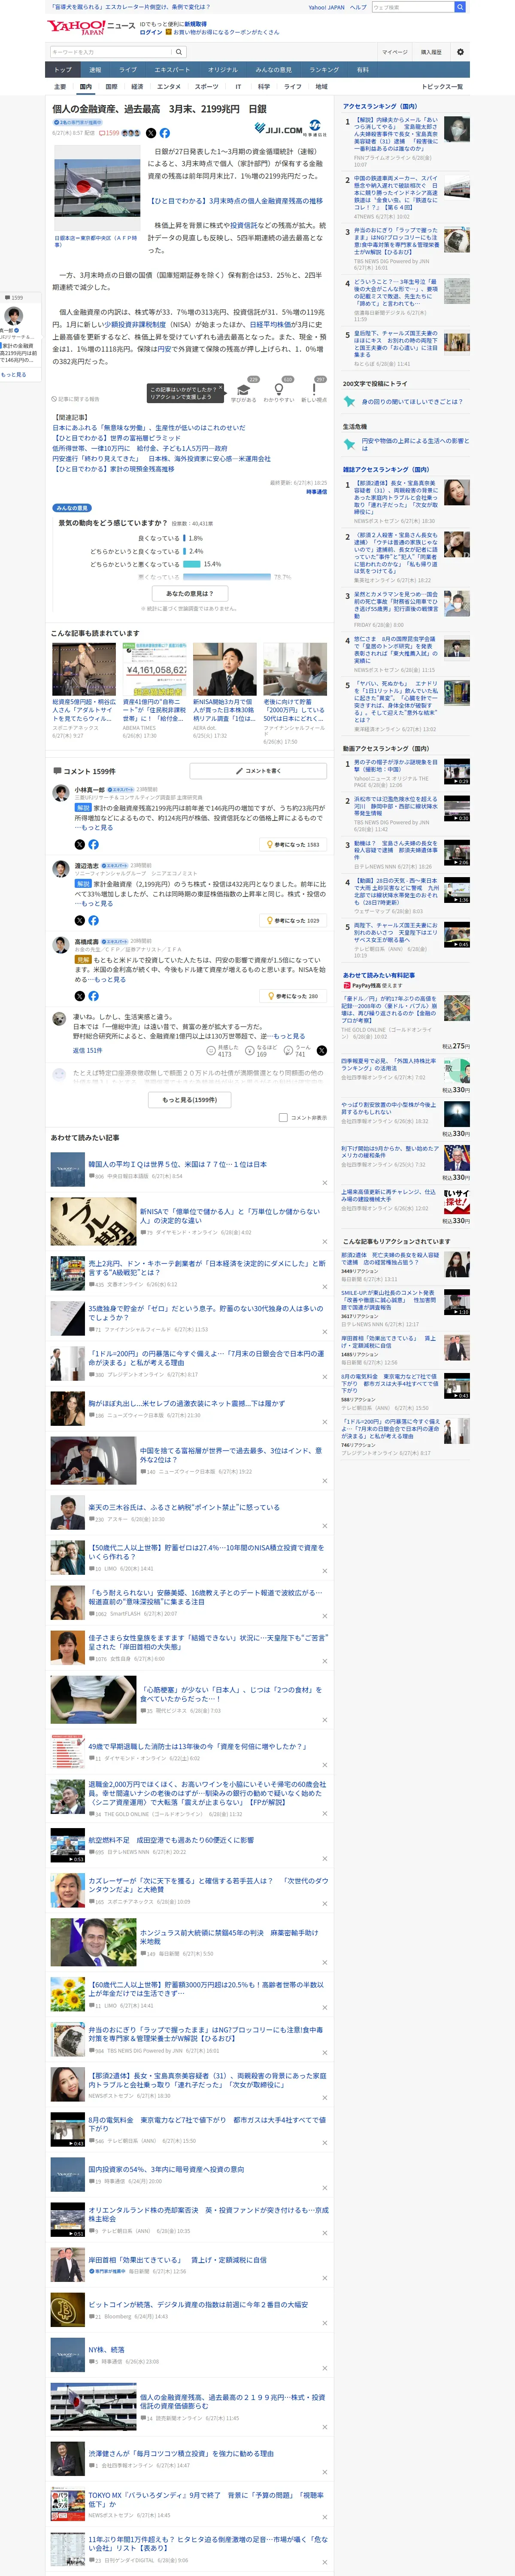Share 小林真一郎's comment on Facebook
Image resolution: width=515 pixels, height=2576 pixels.
pos(93,844)
